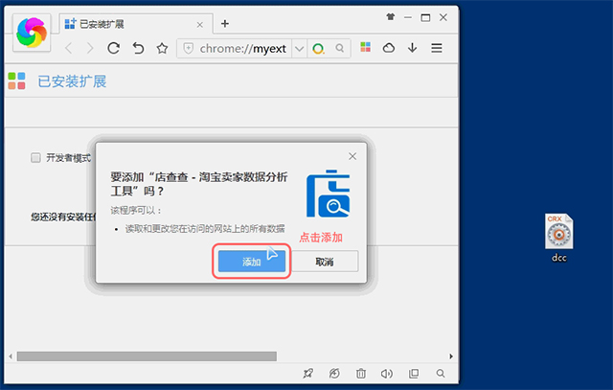The height and width of the screenshot is (390, 613).
Task: Enable the 开发者模式 checkbox
Action: pyautogui.click(x=35, y=158)
